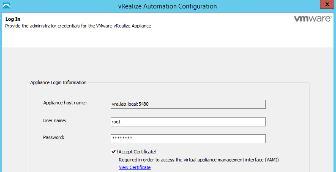Click the VAMI requirement note text

[199, 160]
